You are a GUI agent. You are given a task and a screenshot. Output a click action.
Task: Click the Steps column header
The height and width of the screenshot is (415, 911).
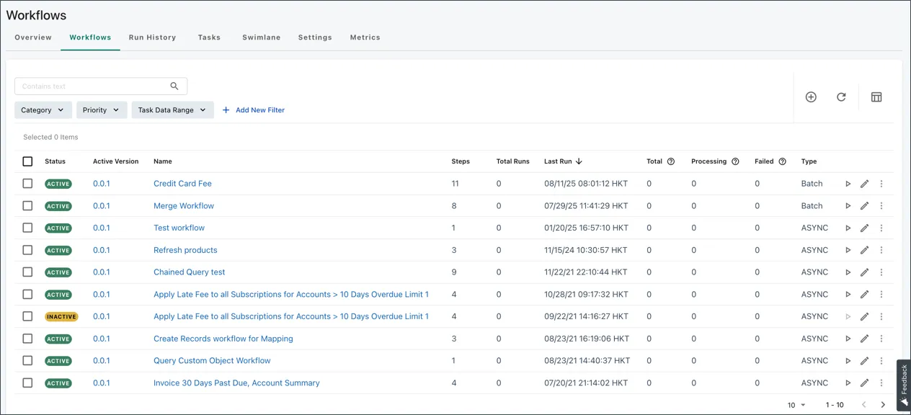(461, 161)
